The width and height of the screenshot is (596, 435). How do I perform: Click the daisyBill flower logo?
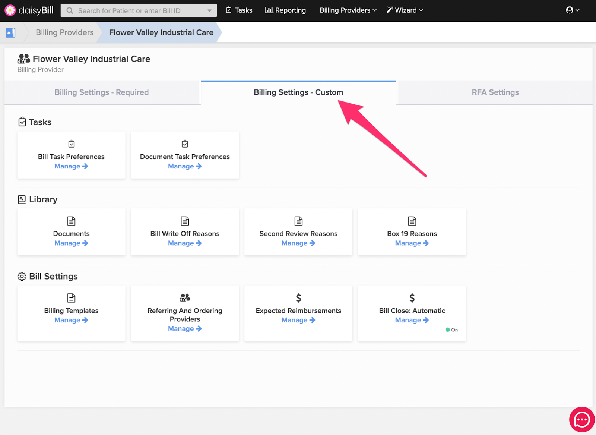click(10, 10)
